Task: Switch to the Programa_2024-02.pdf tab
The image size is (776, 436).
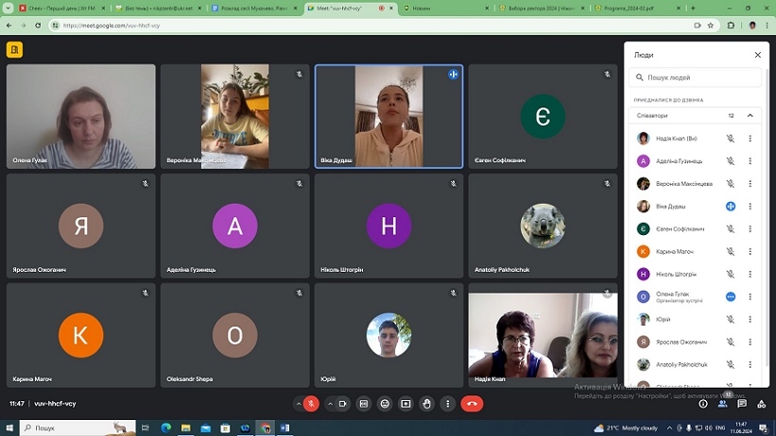Action: click(637, 8)
